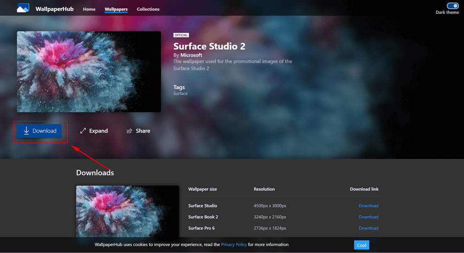The height and width of the screenshot is (253, 464).
Task: Click the WallpaperHub logo icon
Action: tap(23, 8)
